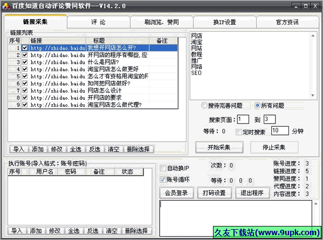Uncheck the checkbox in link row 4
Screen dimensions: 323x240
click(x=25, y=69)
